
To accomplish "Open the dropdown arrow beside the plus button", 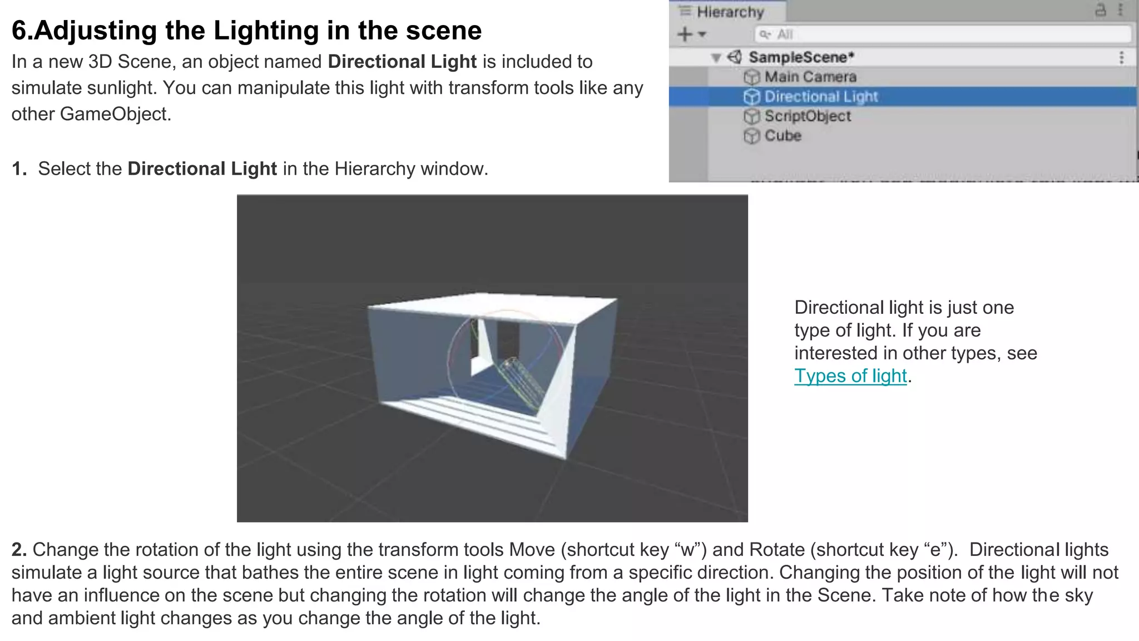I will click(x=702, y=34).
